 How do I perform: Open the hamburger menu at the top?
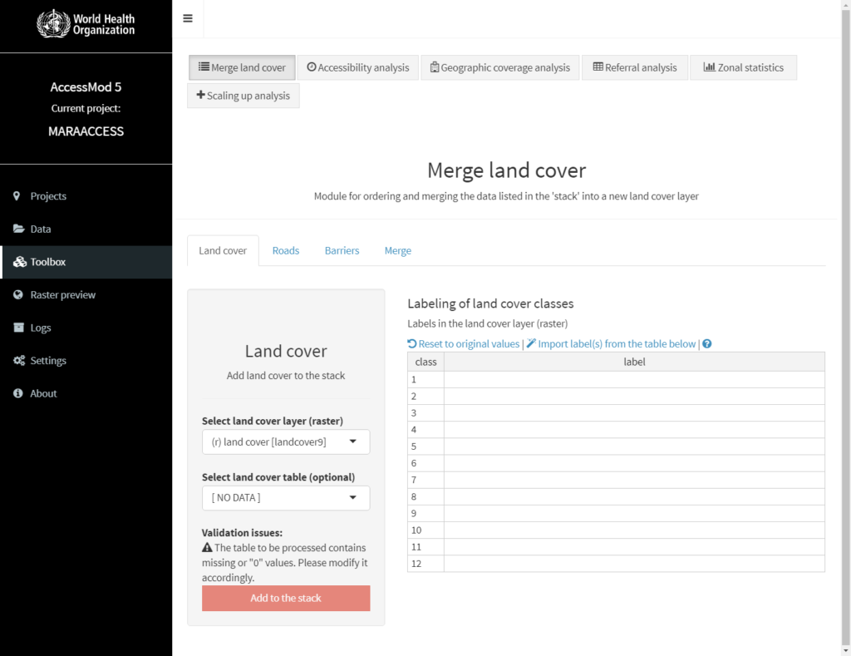pyautogui.click(x=188, y=18)
